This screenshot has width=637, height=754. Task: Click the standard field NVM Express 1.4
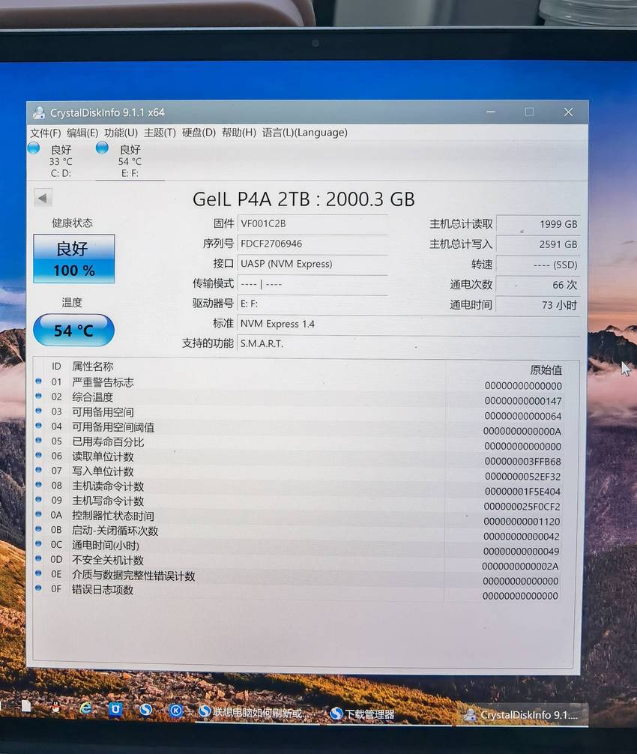tap(408, 324)
